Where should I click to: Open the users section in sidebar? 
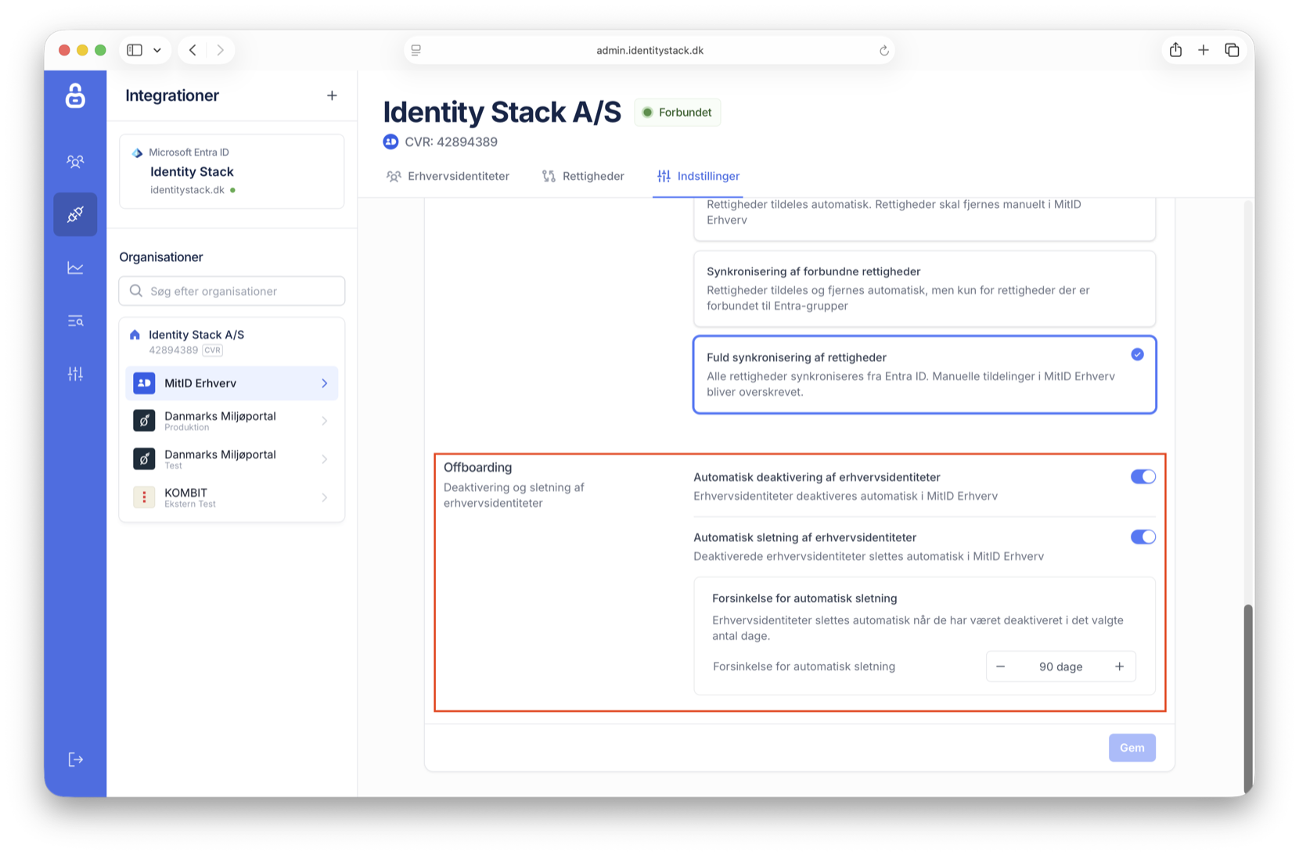[75, 161]
